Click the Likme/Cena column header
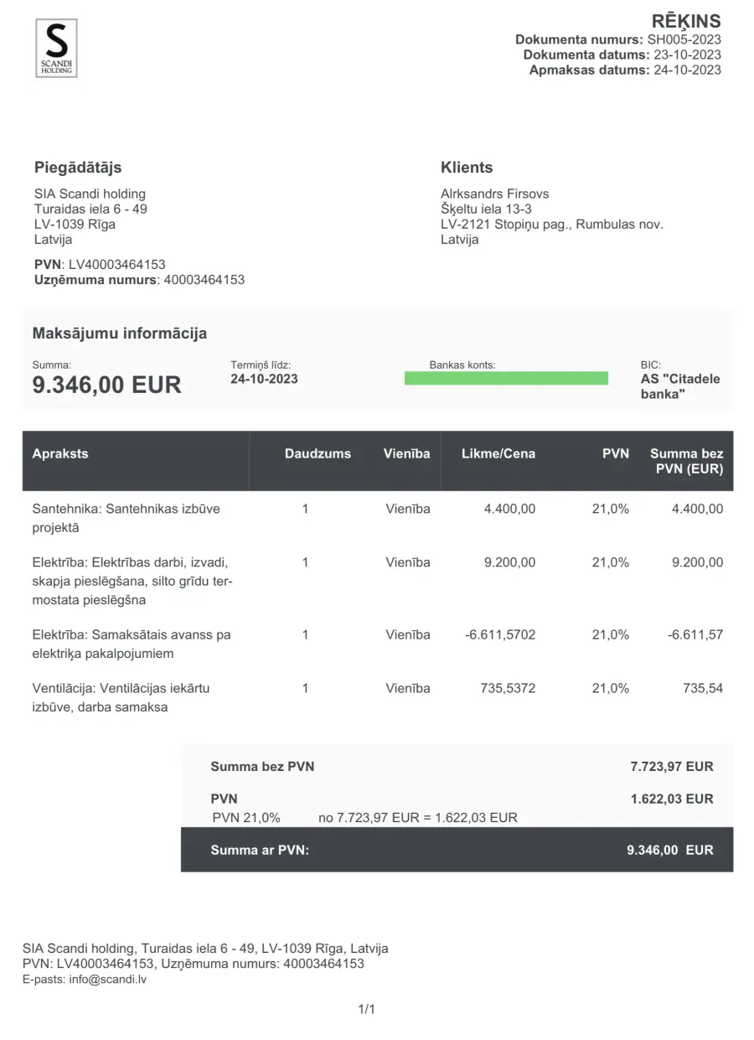 (498, 453)
